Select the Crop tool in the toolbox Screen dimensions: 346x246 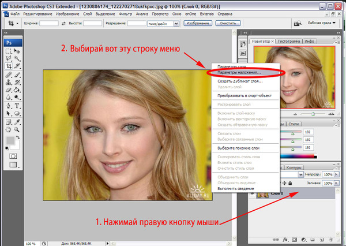9,66
